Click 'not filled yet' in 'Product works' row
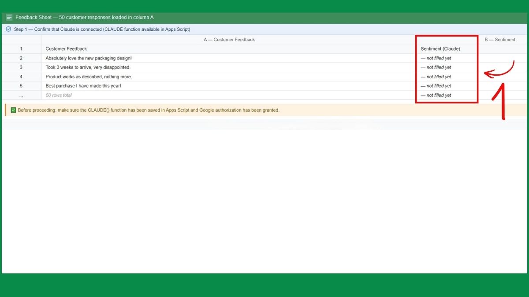Image resolution: width=529 pixels, height=297 pixels. point(447,77)
